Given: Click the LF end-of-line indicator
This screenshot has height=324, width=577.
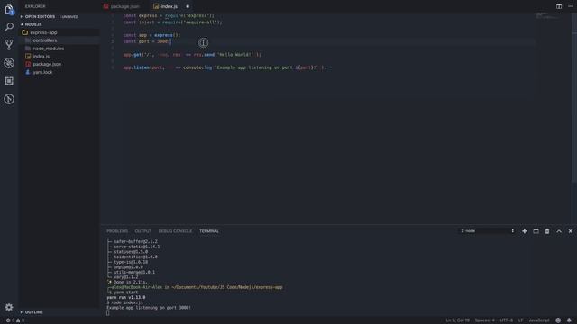Looking at the screenshot, I should tap(520, 320).
